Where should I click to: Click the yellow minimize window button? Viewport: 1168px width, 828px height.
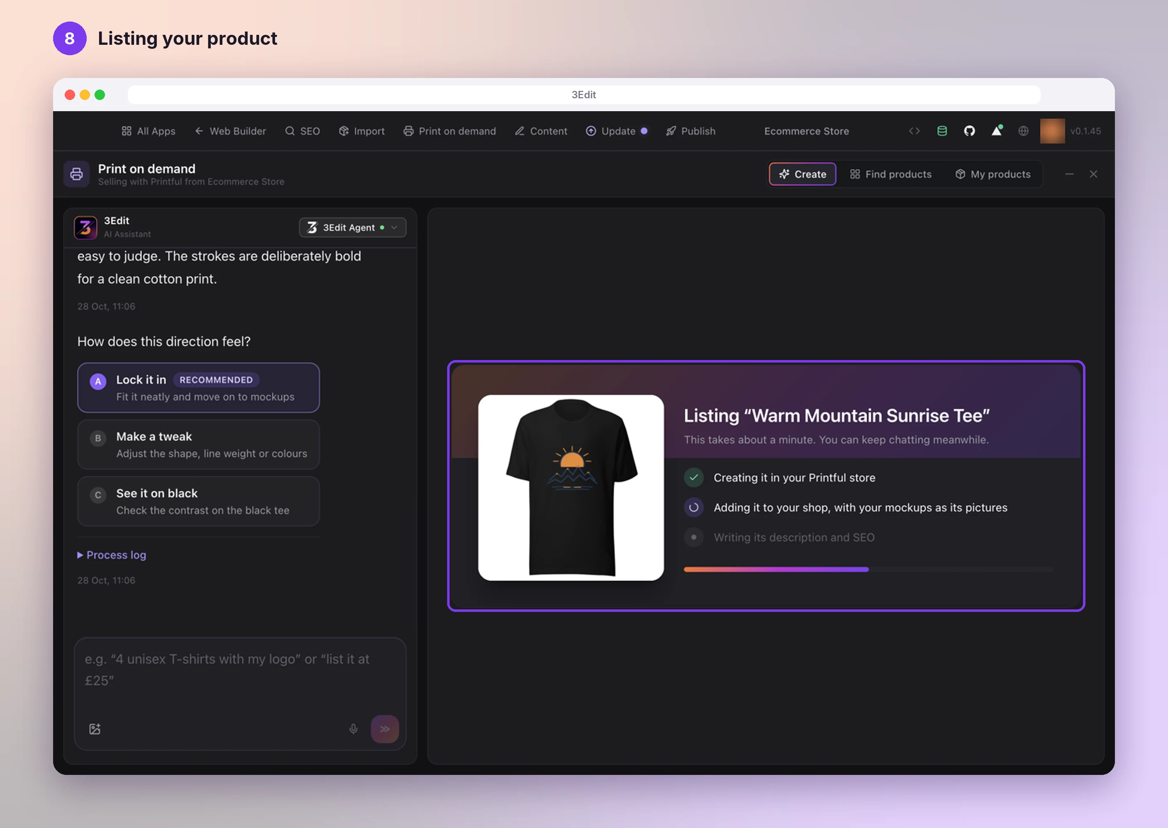click(85, 95)
